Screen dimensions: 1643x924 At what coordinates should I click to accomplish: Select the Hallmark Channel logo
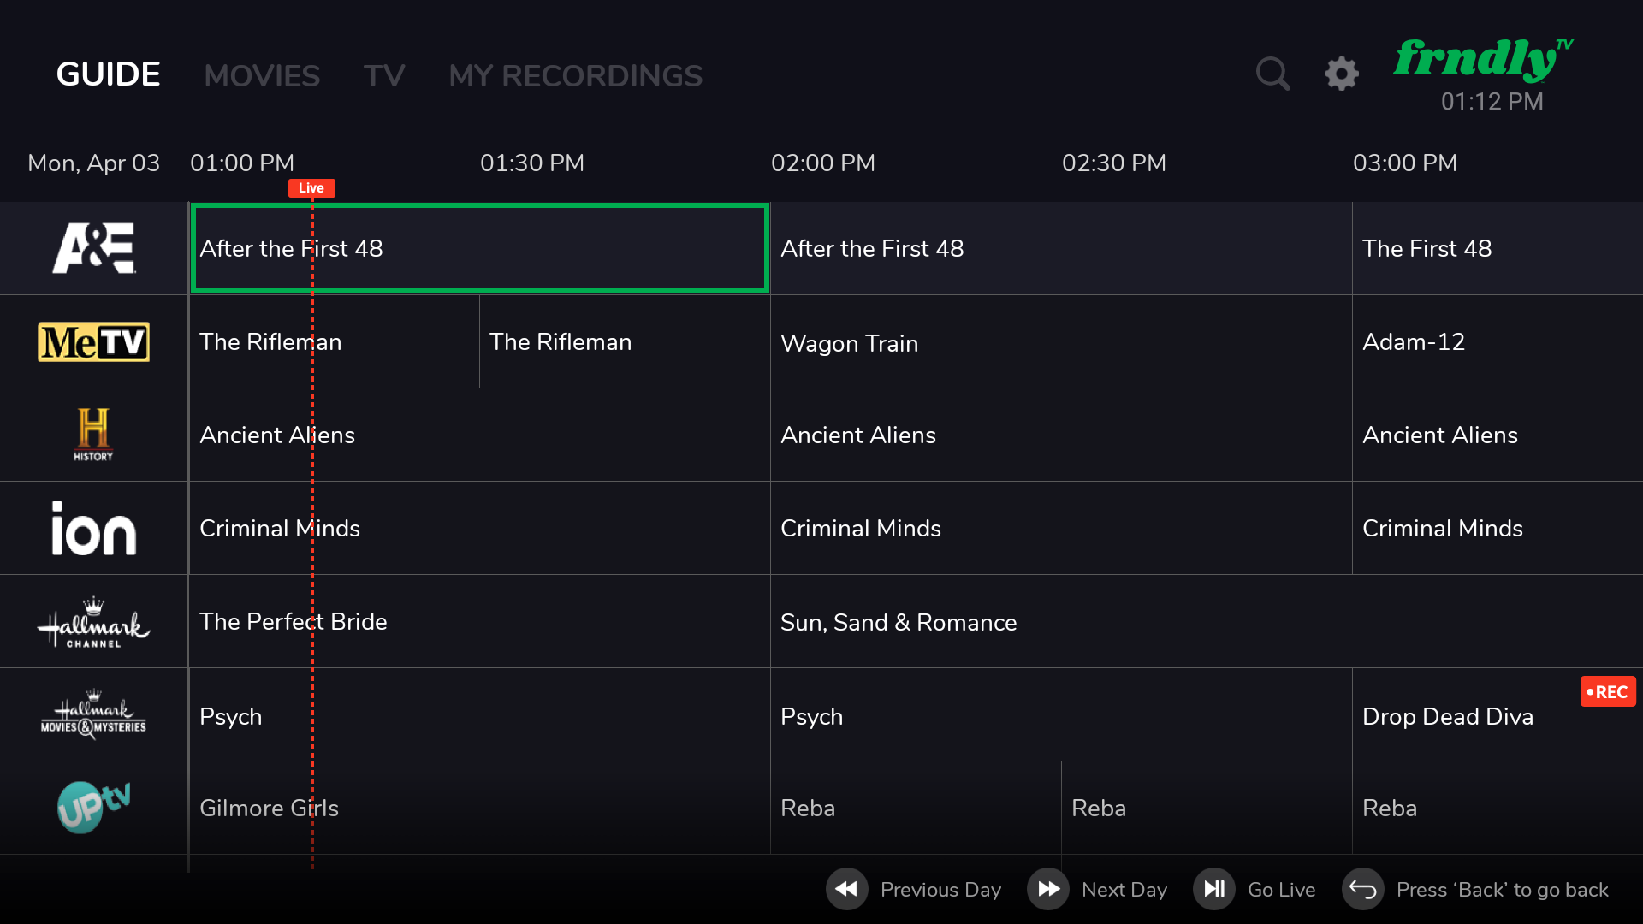tap(94, 622)
